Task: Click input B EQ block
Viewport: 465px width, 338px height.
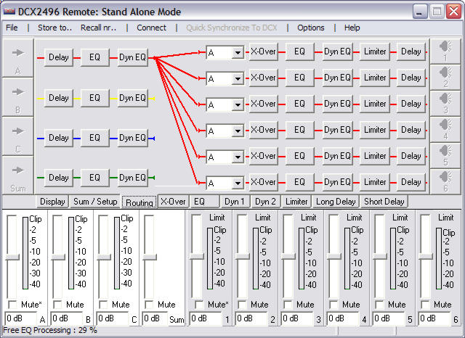Action: coord(95,98)
